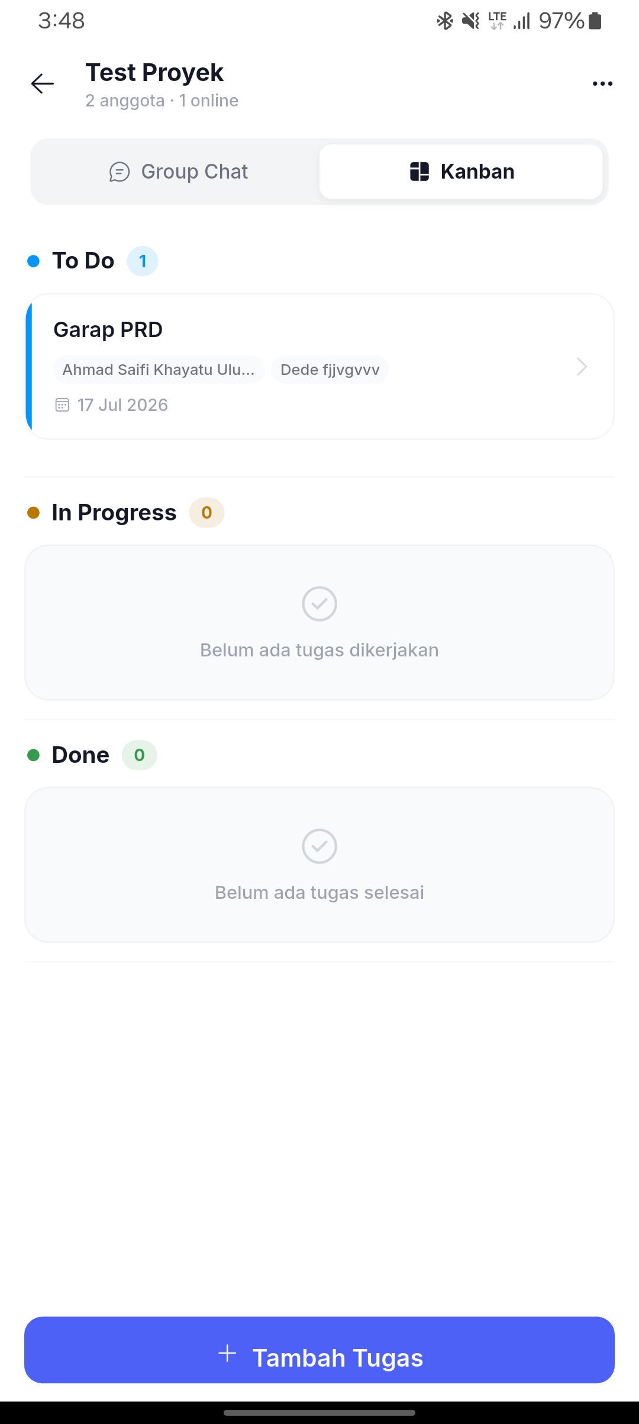This screenshot has width=639, height=1424.
Task: Tap the In Progress count badge
Action: click(x=206, y=513)
